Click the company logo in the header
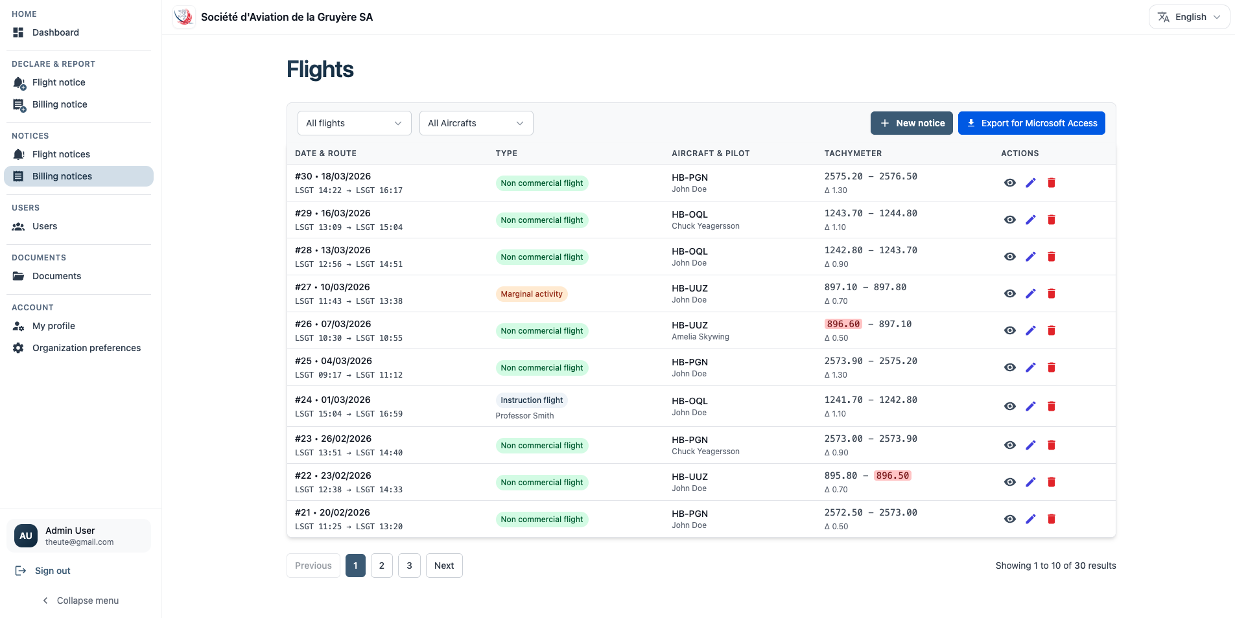 [184, 17]
